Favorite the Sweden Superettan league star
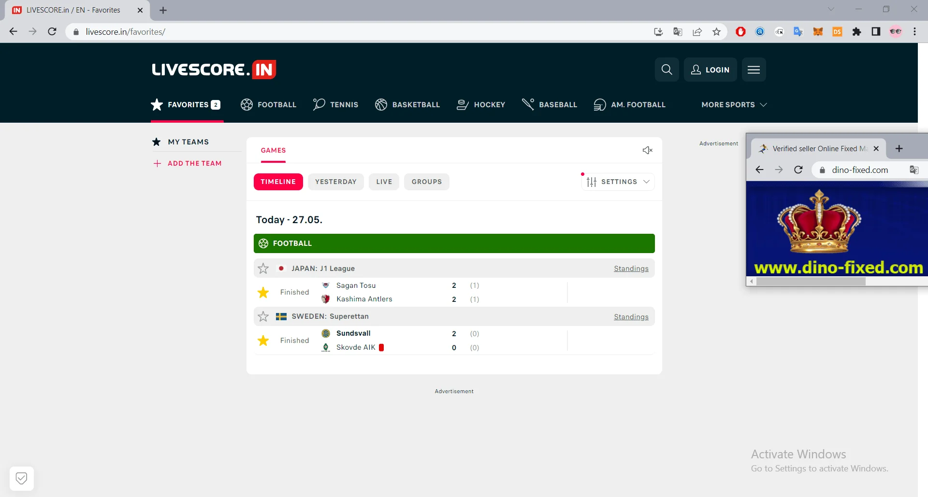 point(263,316)
